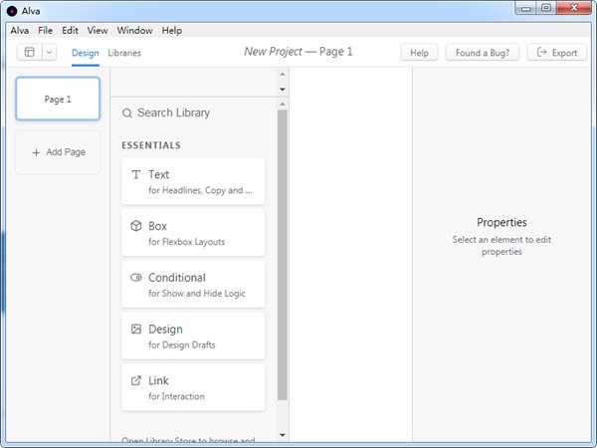The image size is (597, 448).
Task: Click the element pane scroll up arrow
Action: [x=283, y=74]
